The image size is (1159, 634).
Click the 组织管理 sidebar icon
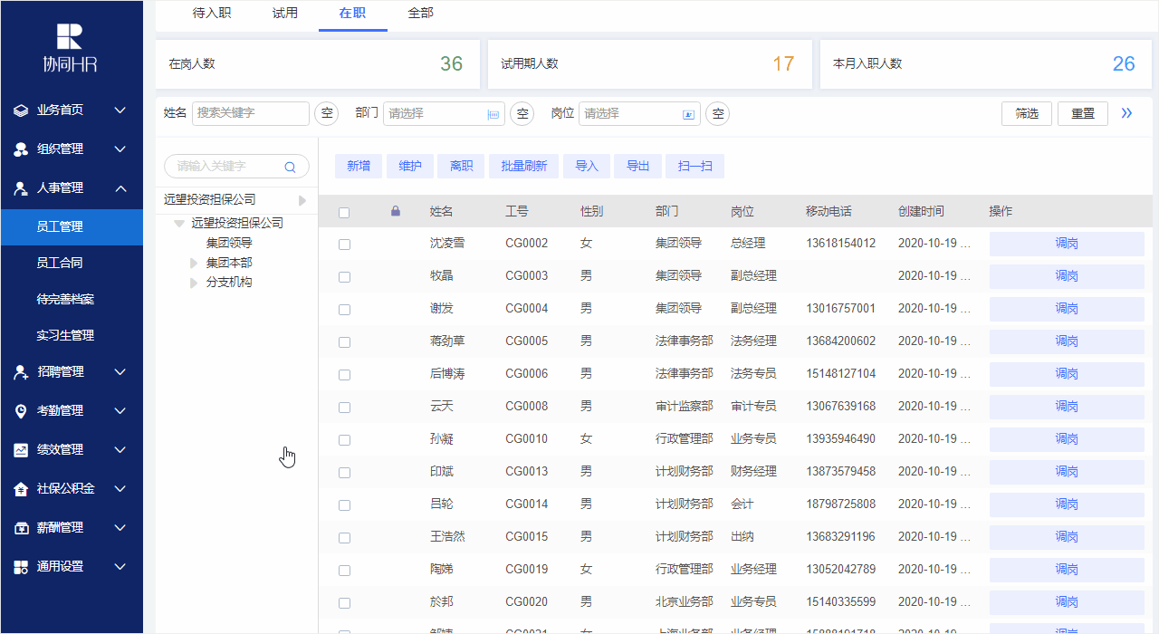pyautogui.click(x=21, y=149)
